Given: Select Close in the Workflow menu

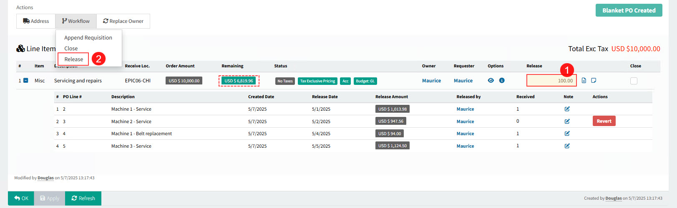Looking at the screenshot, I should [x=71, y=48].
